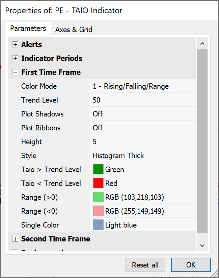Change the Range (>0) color swatch

[x=98, y=197]
